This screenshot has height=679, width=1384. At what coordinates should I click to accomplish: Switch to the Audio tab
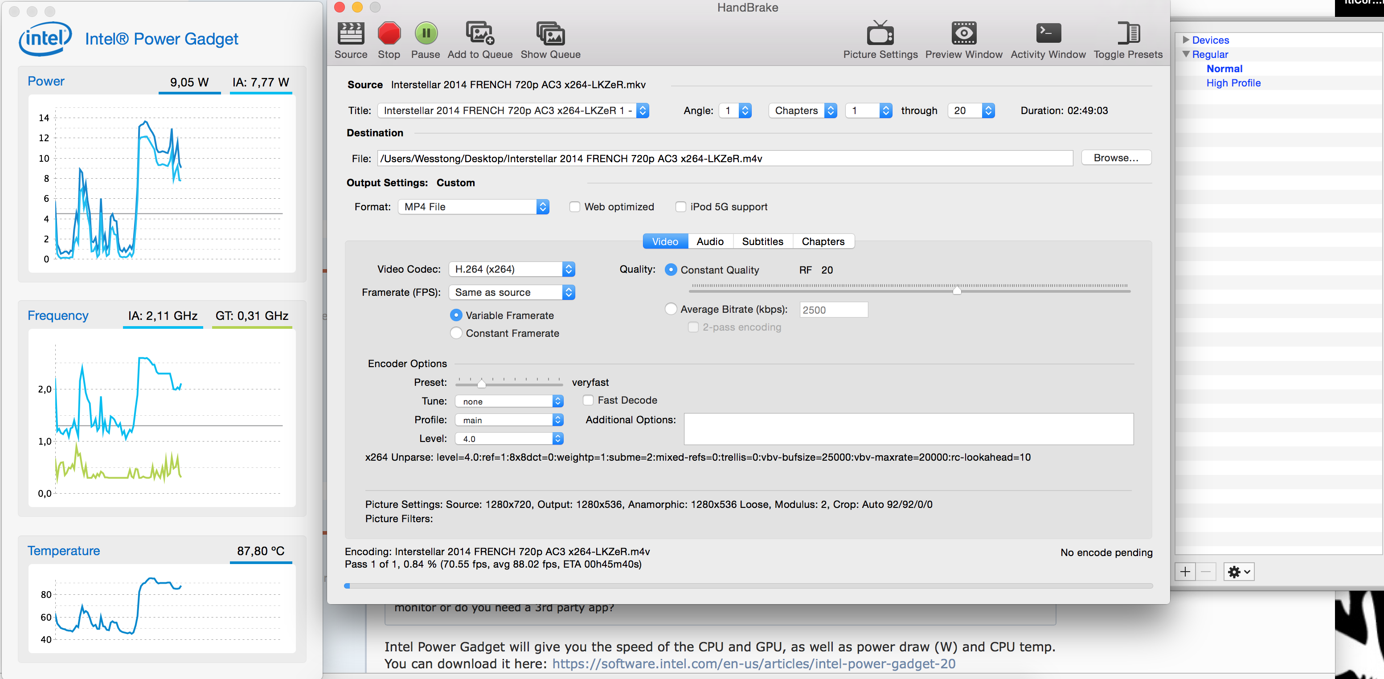click(710, 241)
